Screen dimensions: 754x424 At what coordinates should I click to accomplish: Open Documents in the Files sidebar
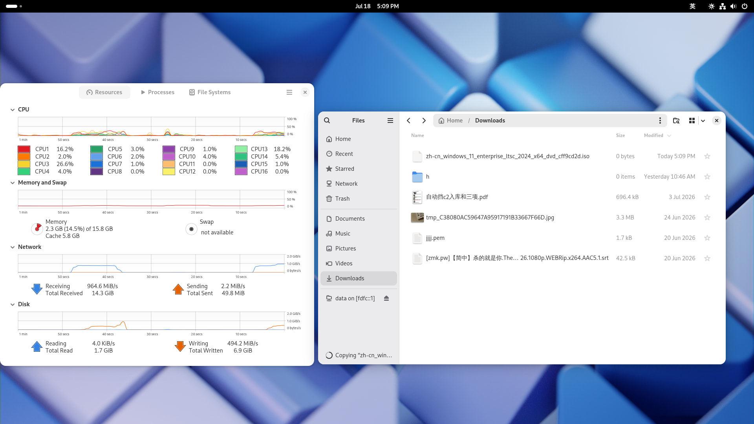point(359,219)
